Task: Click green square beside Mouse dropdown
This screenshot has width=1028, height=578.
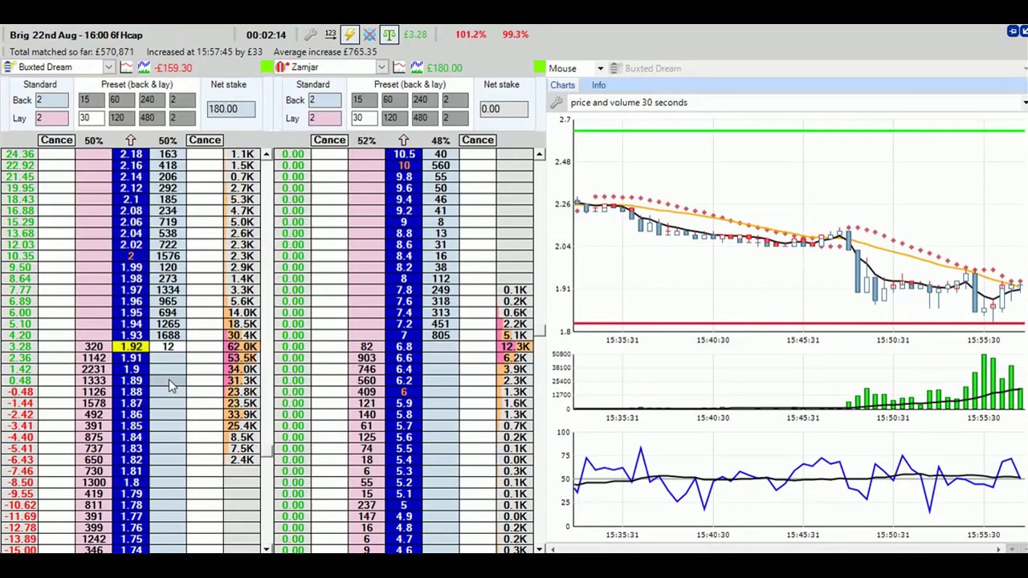Action: pyautogui.click(x=540, y=67)
